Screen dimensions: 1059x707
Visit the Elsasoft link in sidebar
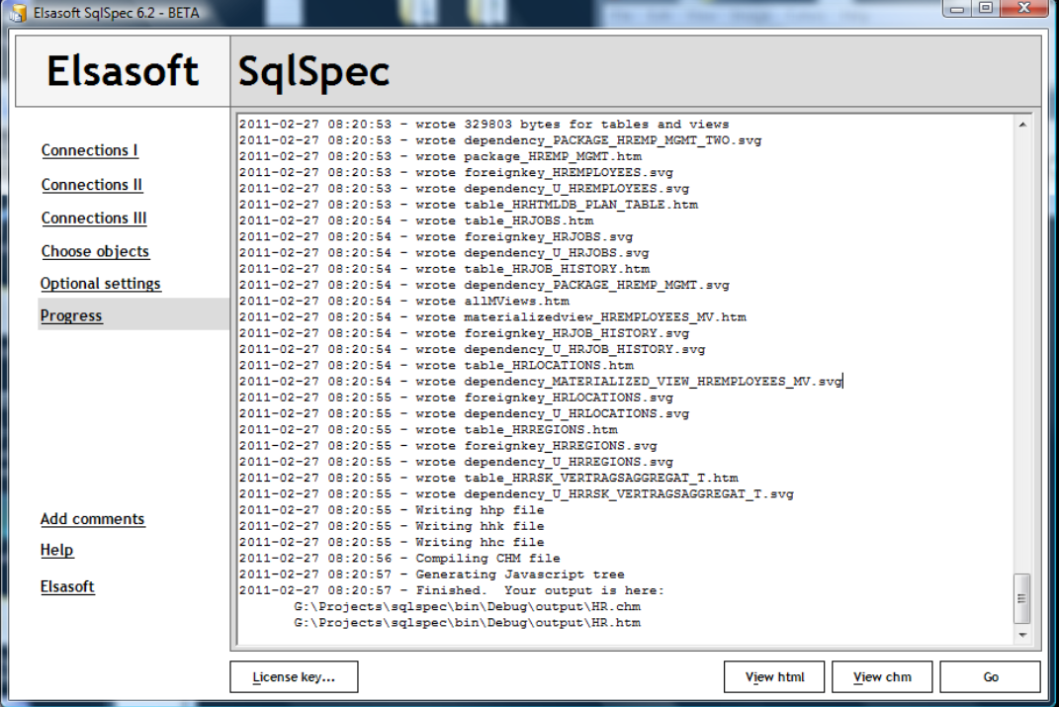67,586
